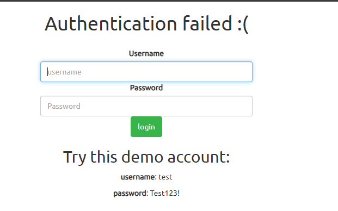
Task: Select the Password input field
Action: [x=146, y=106]
